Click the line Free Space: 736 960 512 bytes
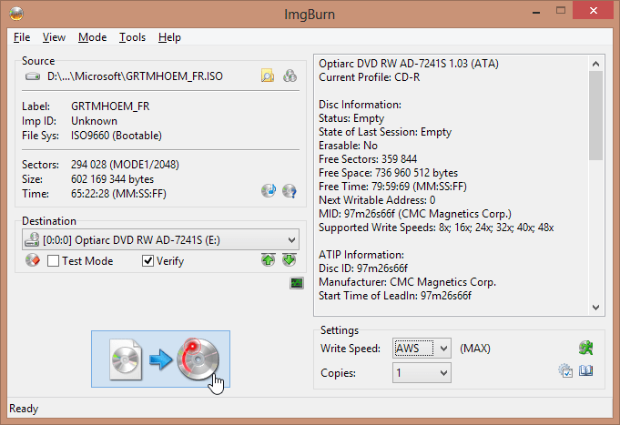The image size is (620, 425). (x=388, y=173)
